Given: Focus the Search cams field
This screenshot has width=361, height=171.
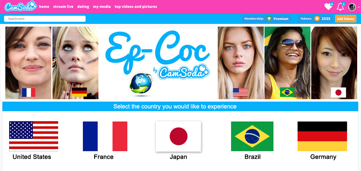Looking at the screenshot, I should tap(45, 19).
